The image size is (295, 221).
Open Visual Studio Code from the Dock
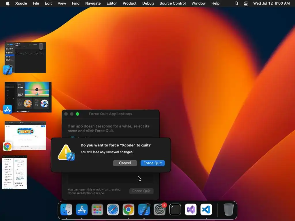tap(206, 209)
